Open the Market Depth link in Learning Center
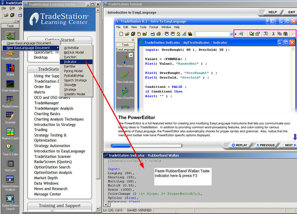The image size is (297, 214). [x=46, y=178]
